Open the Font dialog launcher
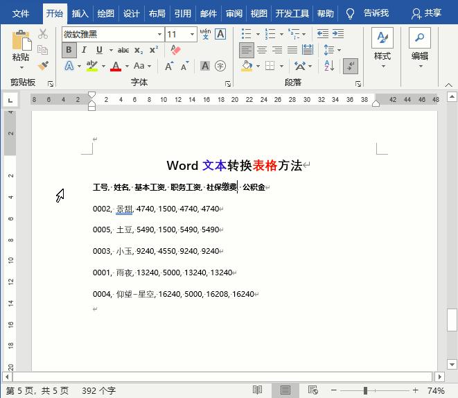 [228, 84]
